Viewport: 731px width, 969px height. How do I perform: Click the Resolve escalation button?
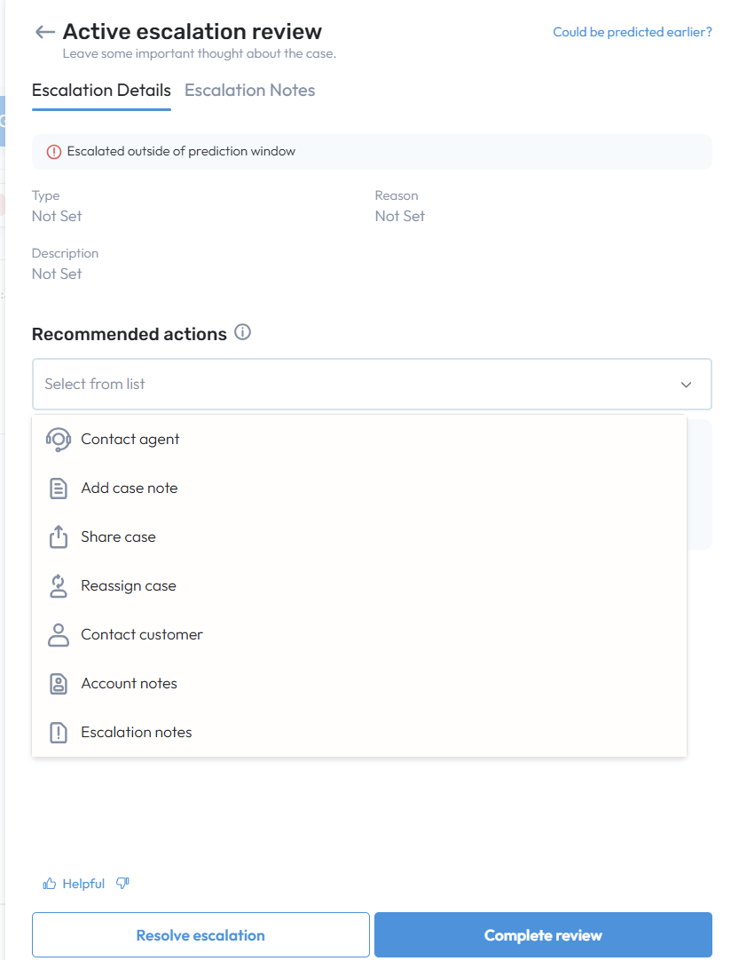(200, 935)
